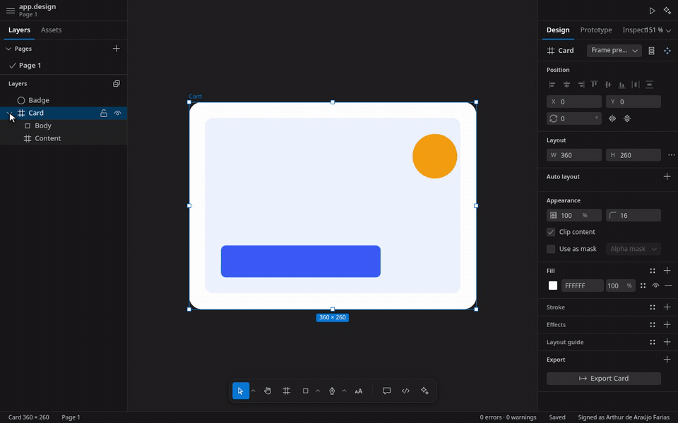This screenshot has height=423, width=678.
Task: Select the Badge layer
Action: pyautogui.click(x=64, y=100)
